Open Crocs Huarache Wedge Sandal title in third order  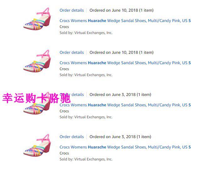125,105
